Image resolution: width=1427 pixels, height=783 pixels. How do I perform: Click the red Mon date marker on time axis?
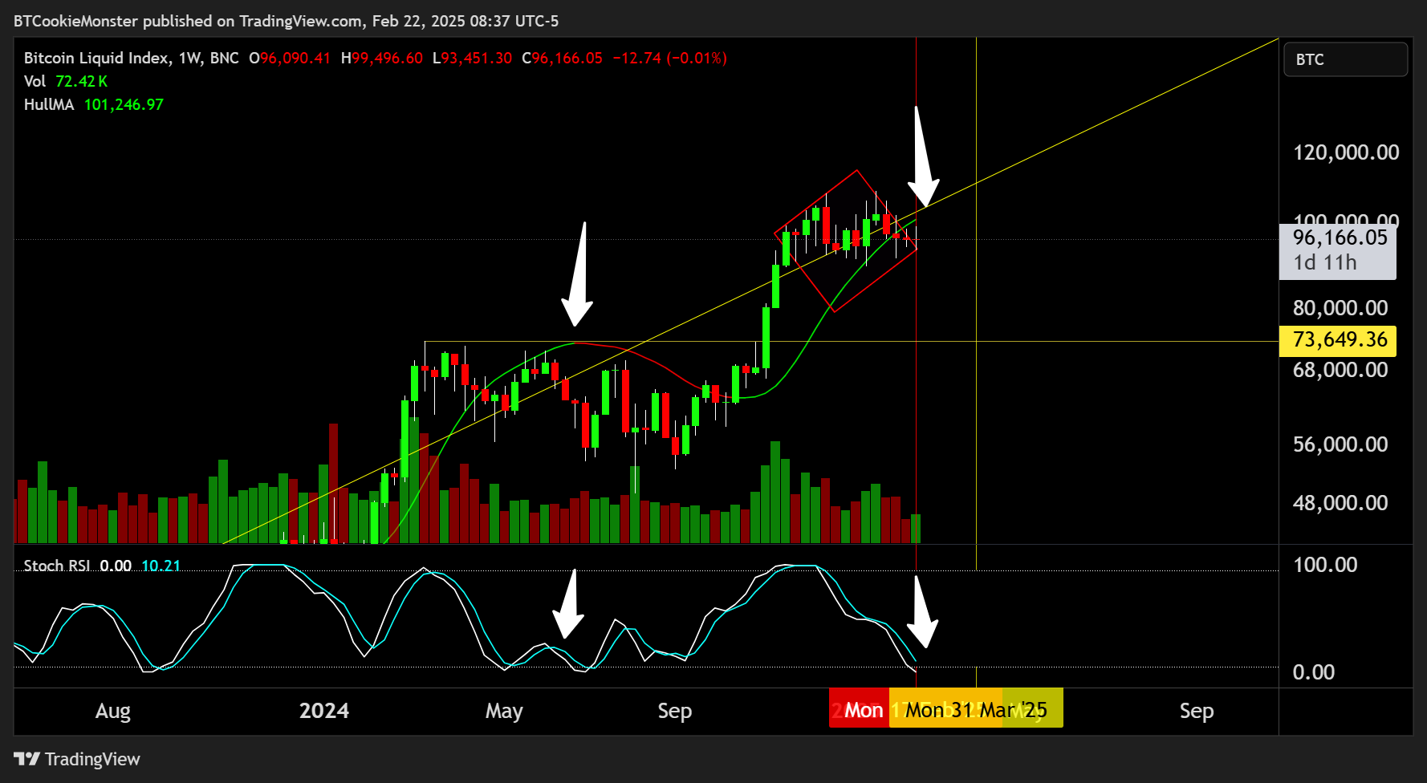tap(859, 708)
